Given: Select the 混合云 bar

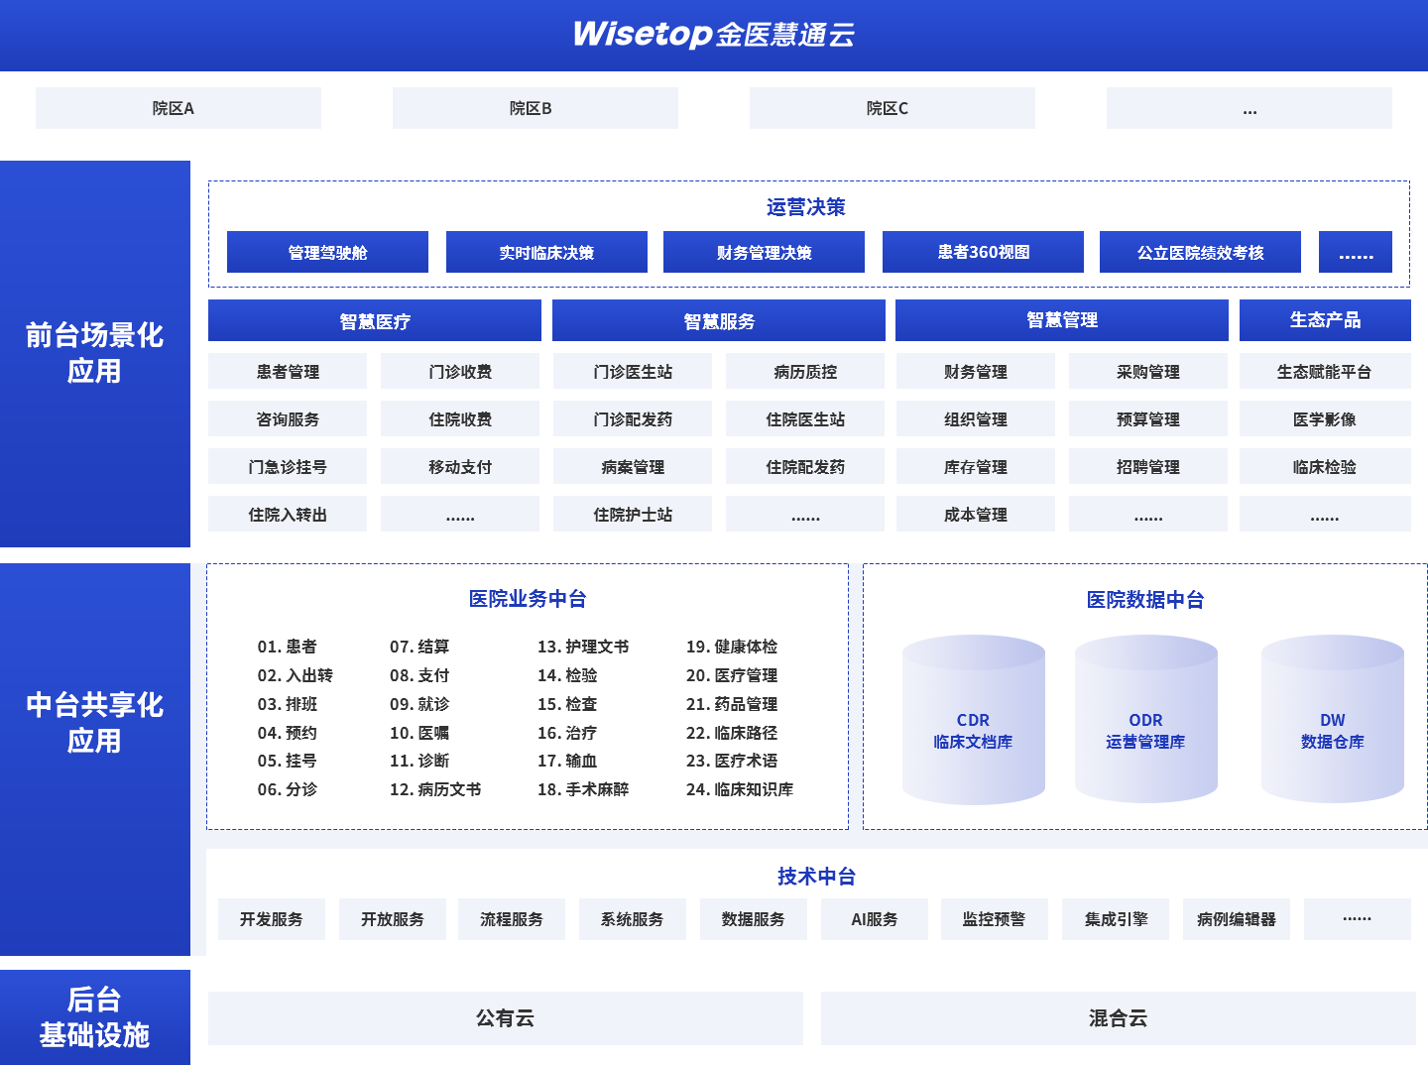Looking at the screenshot, I should point(1119,1018).
